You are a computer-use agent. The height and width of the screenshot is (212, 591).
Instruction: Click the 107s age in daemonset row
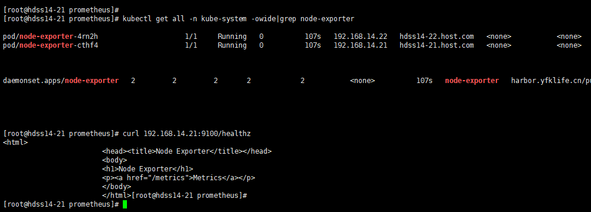[425, 81]
